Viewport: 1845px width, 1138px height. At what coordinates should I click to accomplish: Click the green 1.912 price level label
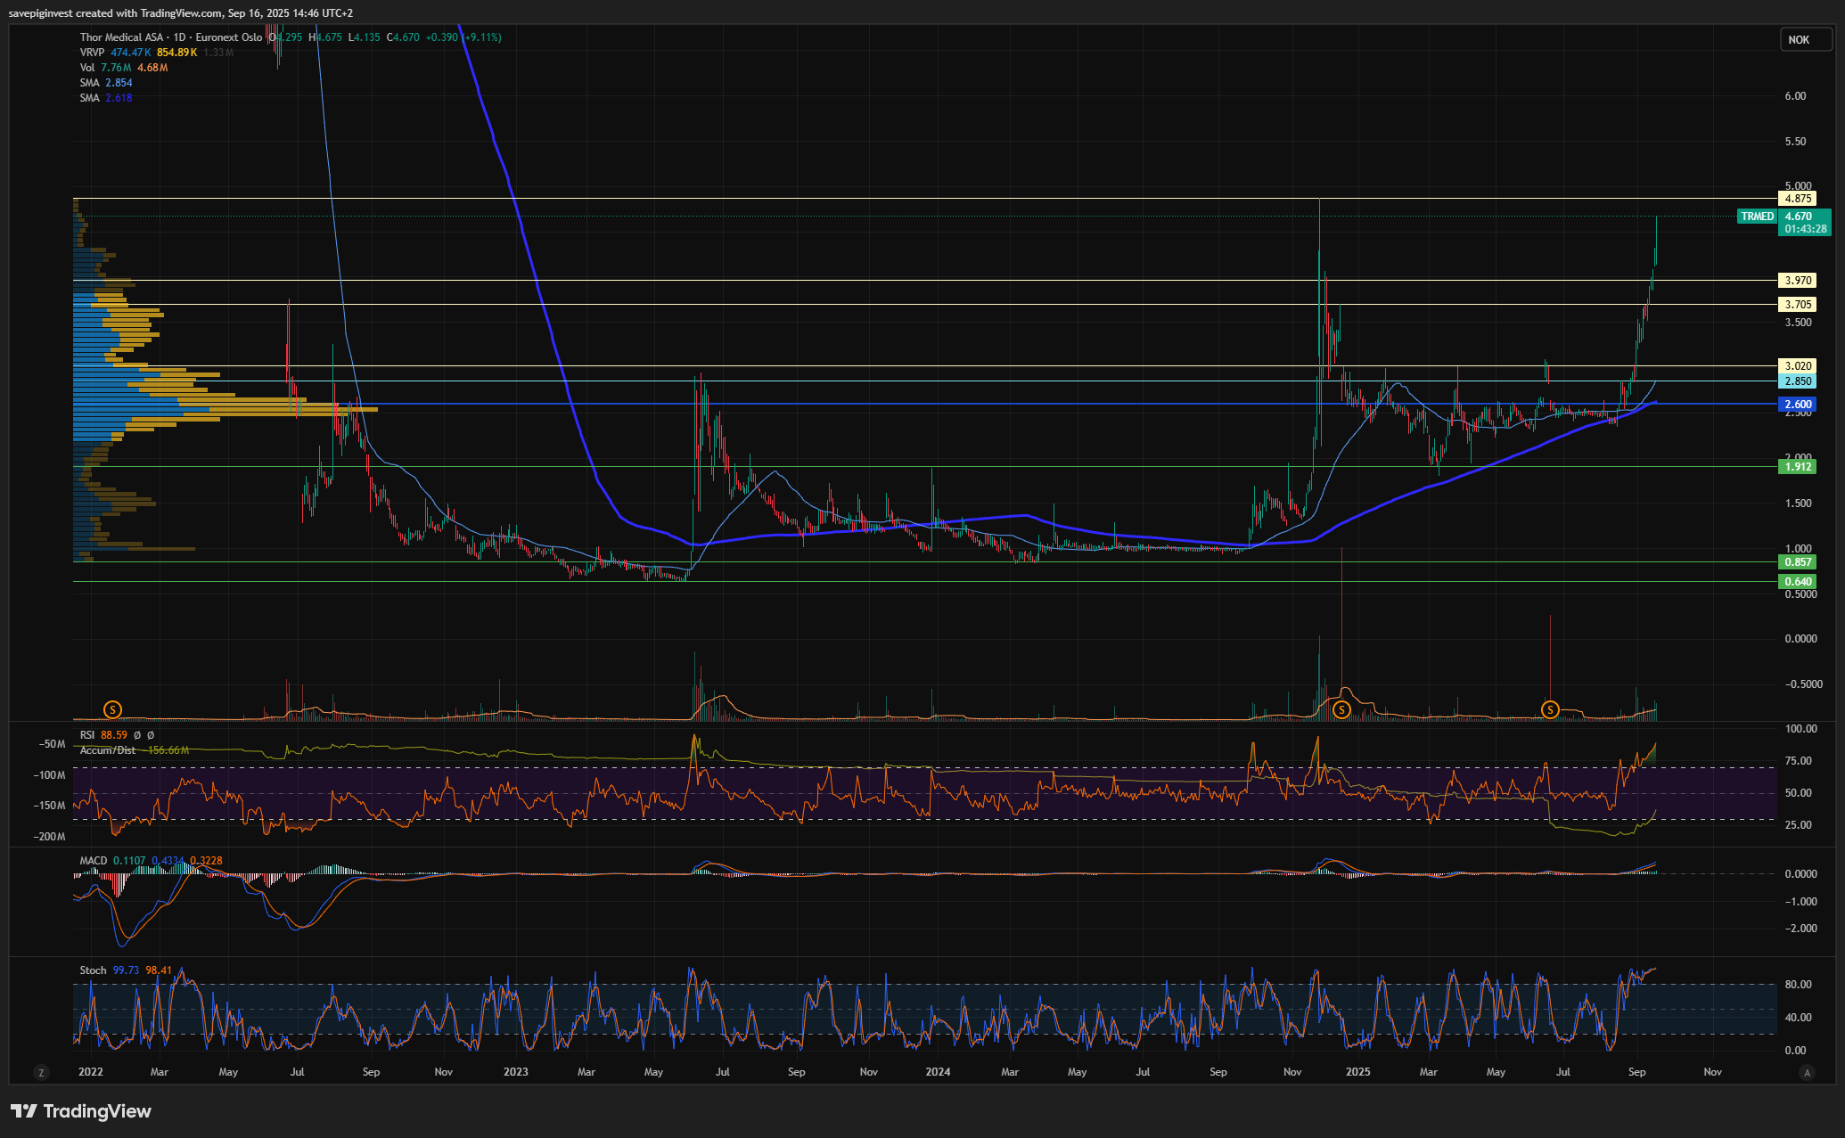(1798, 467)
